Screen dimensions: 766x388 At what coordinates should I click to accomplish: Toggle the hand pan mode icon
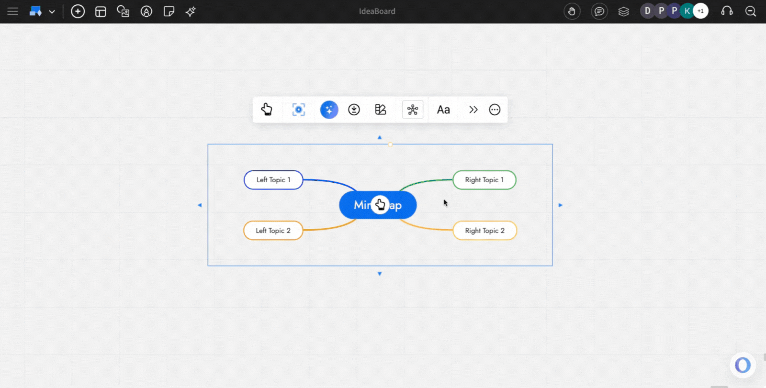click(572, 11)
